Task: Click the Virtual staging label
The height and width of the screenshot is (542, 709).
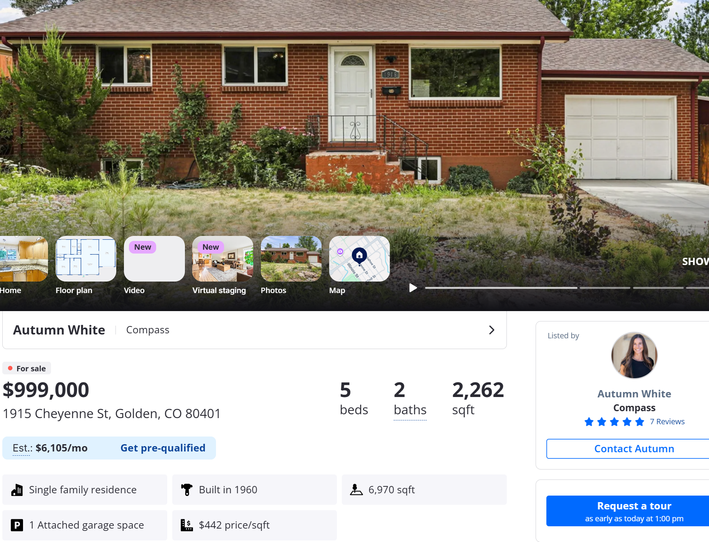Action: coord(219,290)
